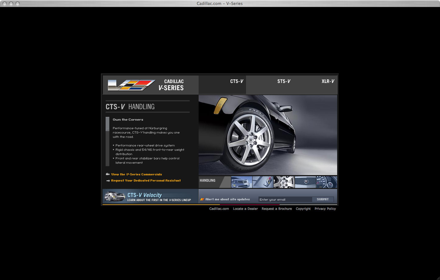Select the wheel hub thumbnail
440x280 pixels.
click(284, 182)
